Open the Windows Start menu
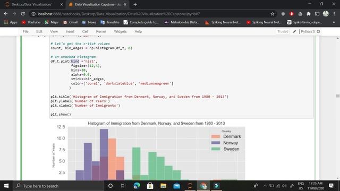Image resolution: width=340 pixels, height=191 pixels. [x=6, y=186]
